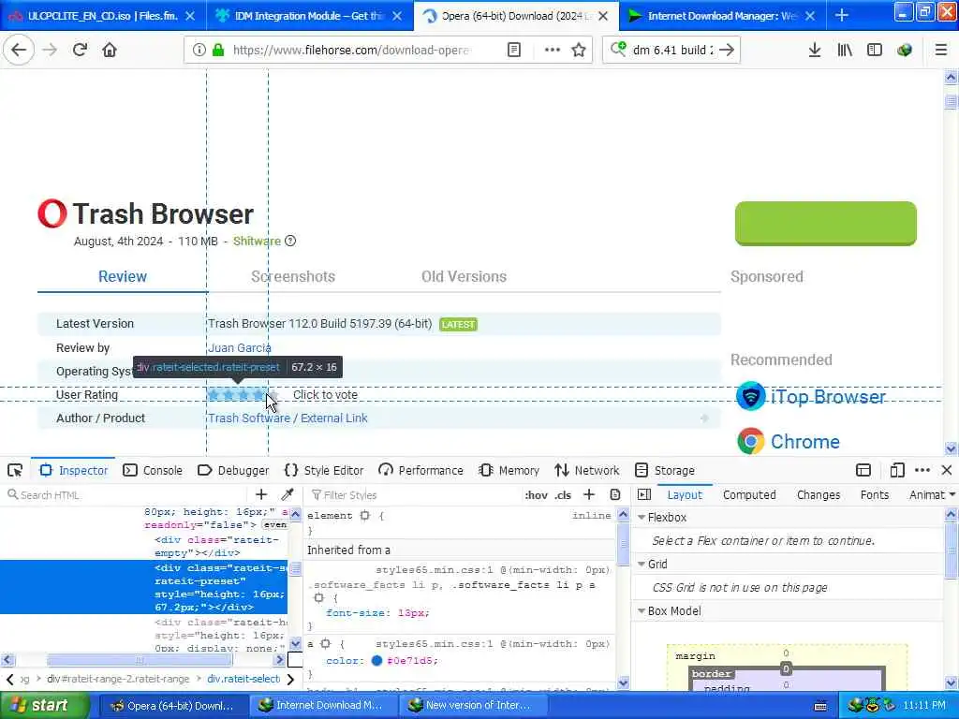Open page actions three-dot menu
Viewport: 959px width, 719px height.
[x=552, y=50]
